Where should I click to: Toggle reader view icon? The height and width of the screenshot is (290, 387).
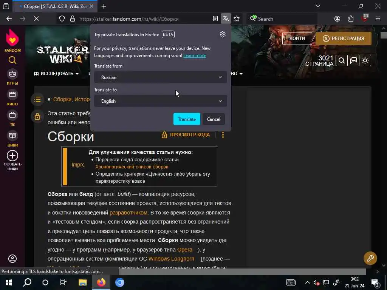pos(215,19)
